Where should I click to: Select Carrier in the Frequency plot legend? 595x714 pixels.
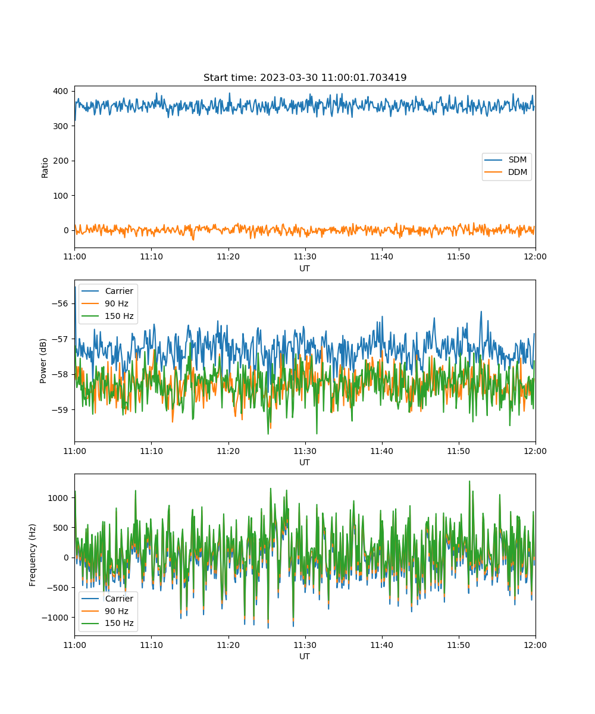pyautogui.click(x=108, y=599)
